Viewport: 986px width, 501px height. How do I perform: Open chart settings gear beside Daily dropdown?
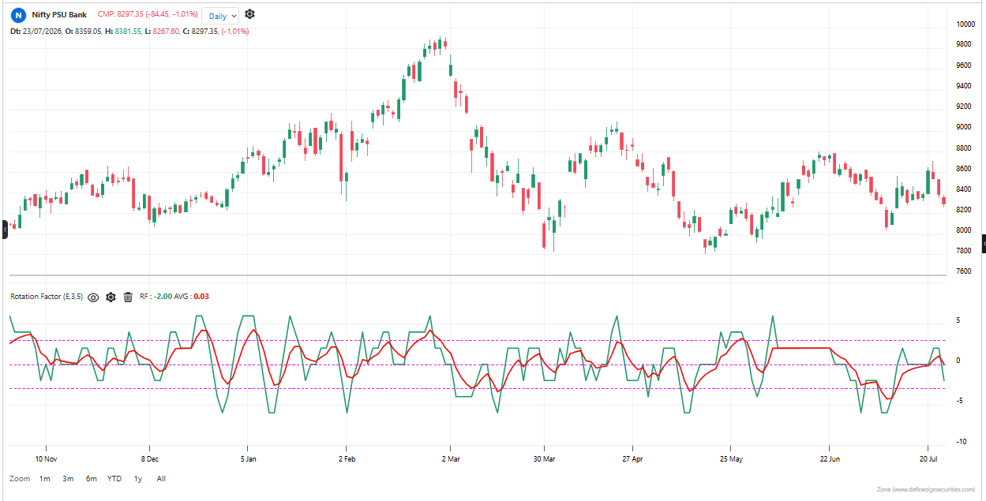pyautogui.click(x=249, y=14)
